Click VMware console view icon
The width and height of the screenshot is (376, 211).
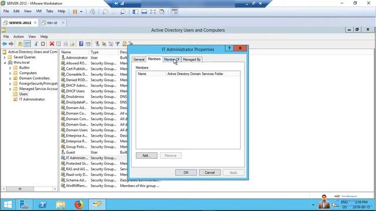point(174,12)
